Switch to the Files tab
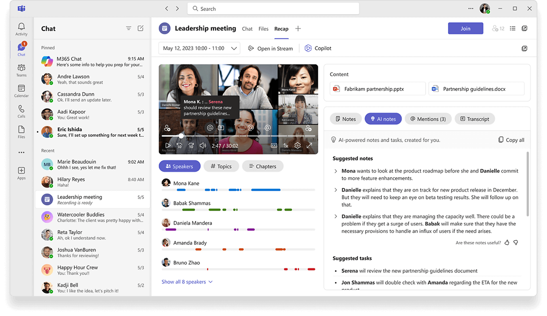 (263, 29)
